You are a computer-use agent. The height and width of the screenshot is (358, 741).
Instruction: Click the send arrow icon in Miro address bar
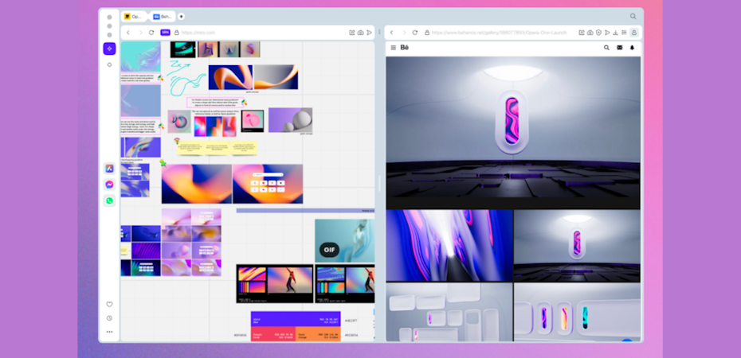coord(369,33)
